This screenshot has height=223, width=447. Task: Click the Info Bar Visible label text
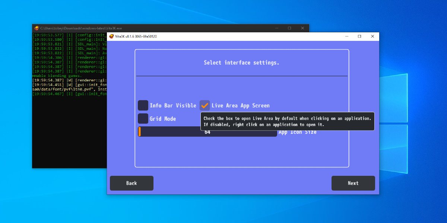tap(172, 105)
